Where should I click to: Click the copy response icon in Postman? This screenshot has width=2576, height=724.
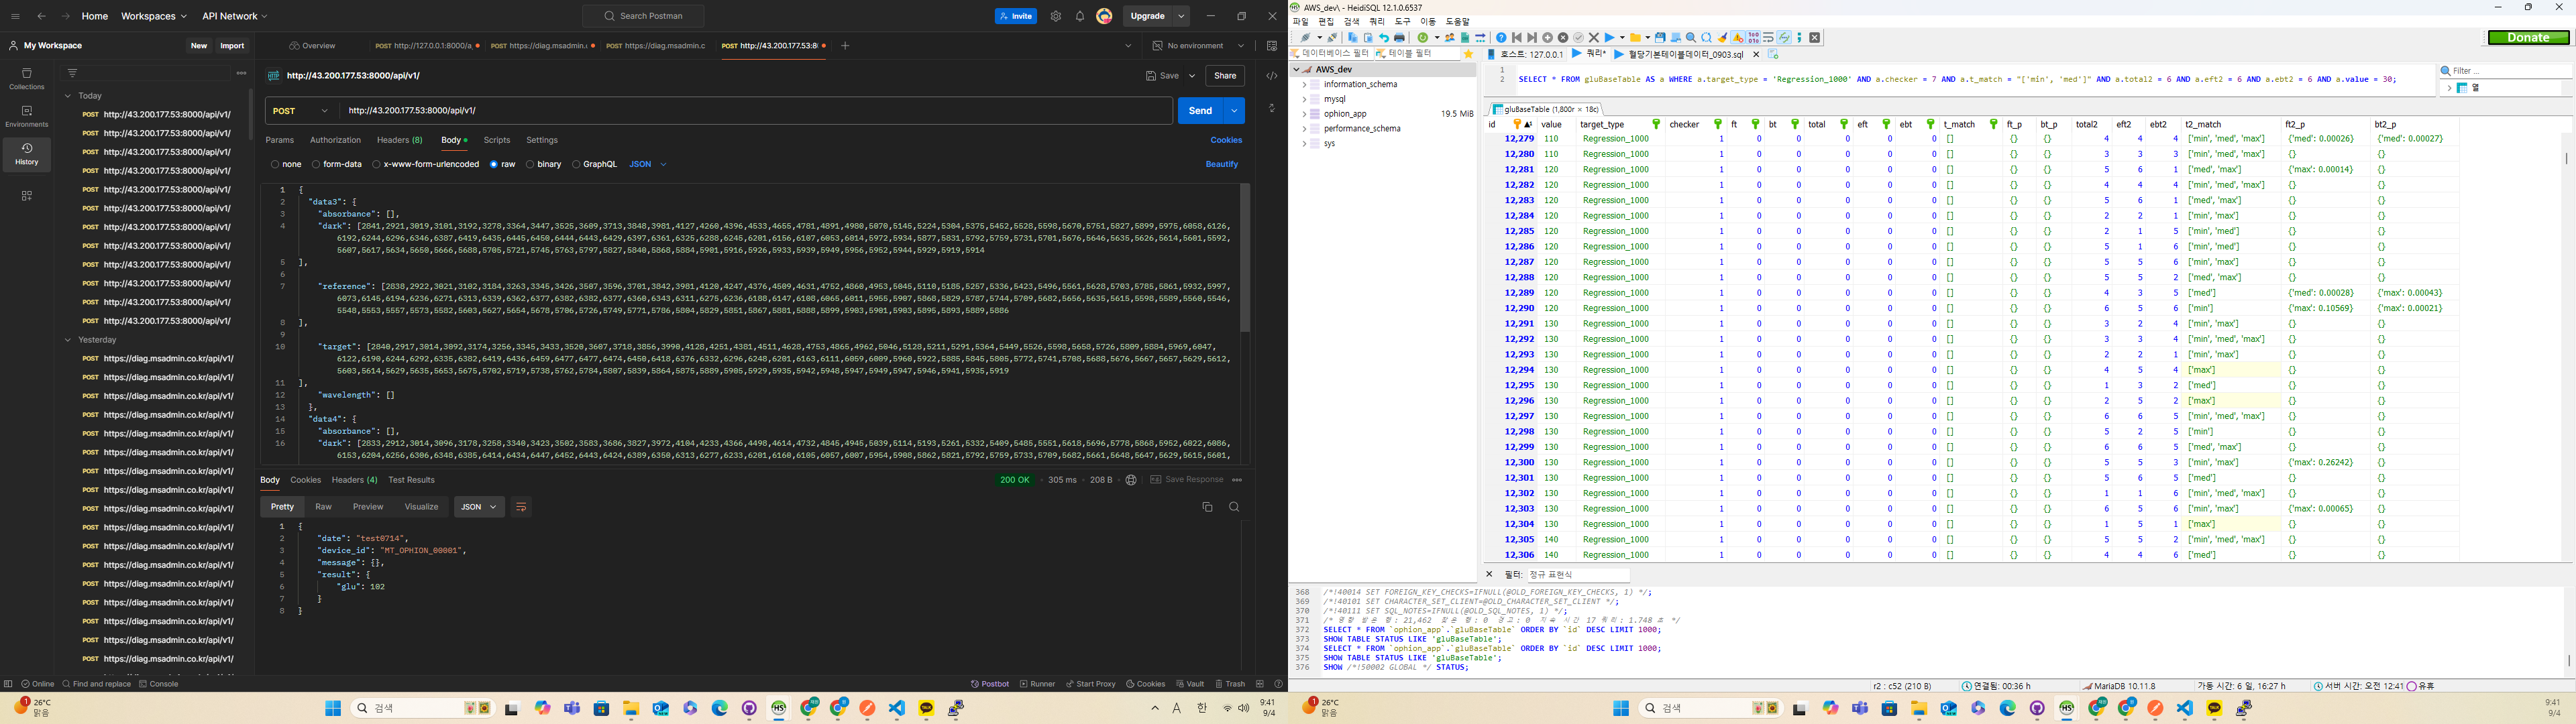pyautogui.click(x=1207, y=507)
